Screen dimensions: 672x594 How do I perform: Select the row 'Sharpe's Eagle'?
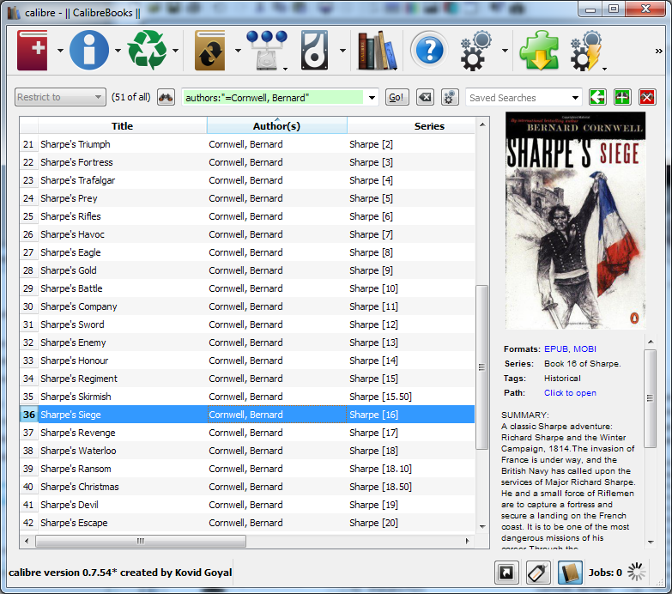tap(247, 252)
